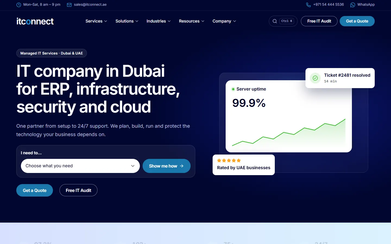
Task: Click the Rated by UAE businesses card
Action: [x=244, y=165]
